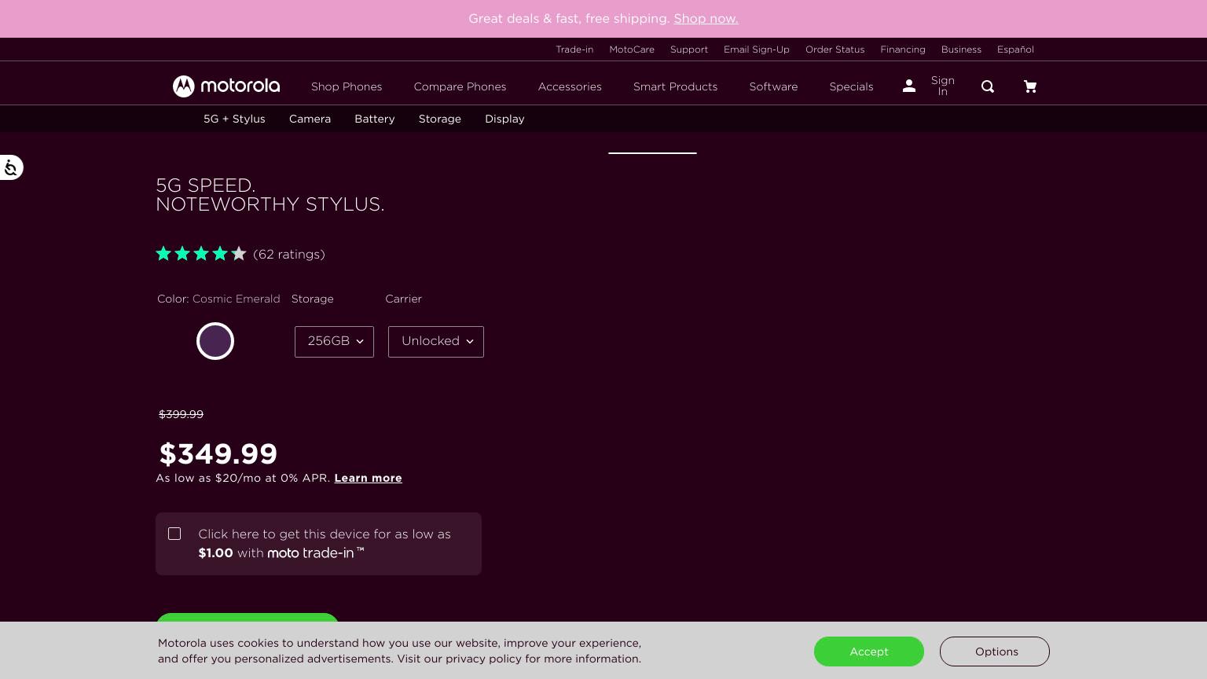The width and height of the screenshot is (1207, 679).
Task: Click the $349.99 price text
Action: click(218, 453)
